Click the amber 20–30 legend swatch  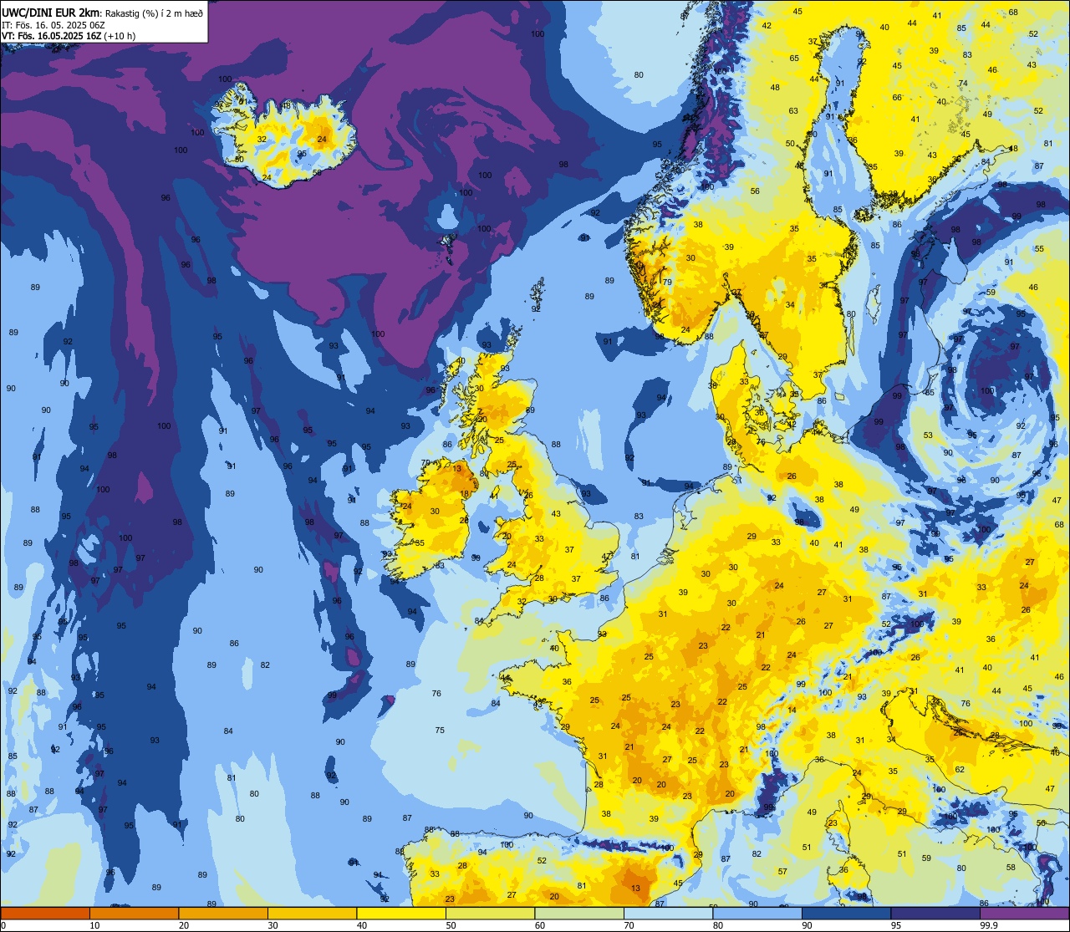[223, 913]
